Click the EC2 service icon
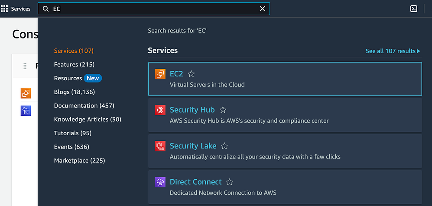Image resolution: width=432 pixels, height=206 pixels. [x=160, y=74]
